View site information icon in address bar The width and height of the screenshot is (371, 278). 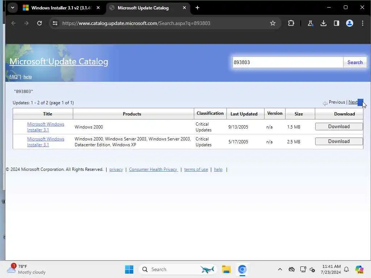[55, 23]
